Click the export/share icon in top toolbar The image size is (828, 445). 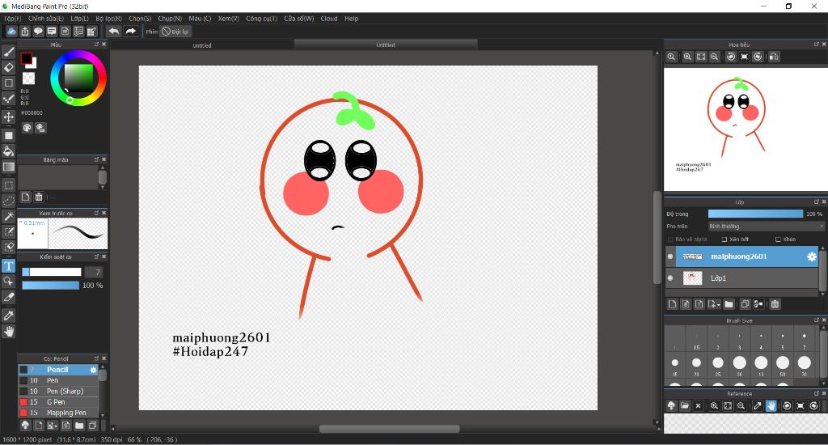pyautogui.click(x=25, y=32)
